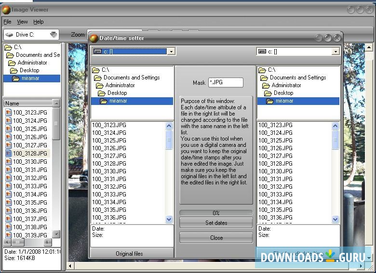Click sort arrow on Name column header
376x273 pixels.
click(56, 104)
